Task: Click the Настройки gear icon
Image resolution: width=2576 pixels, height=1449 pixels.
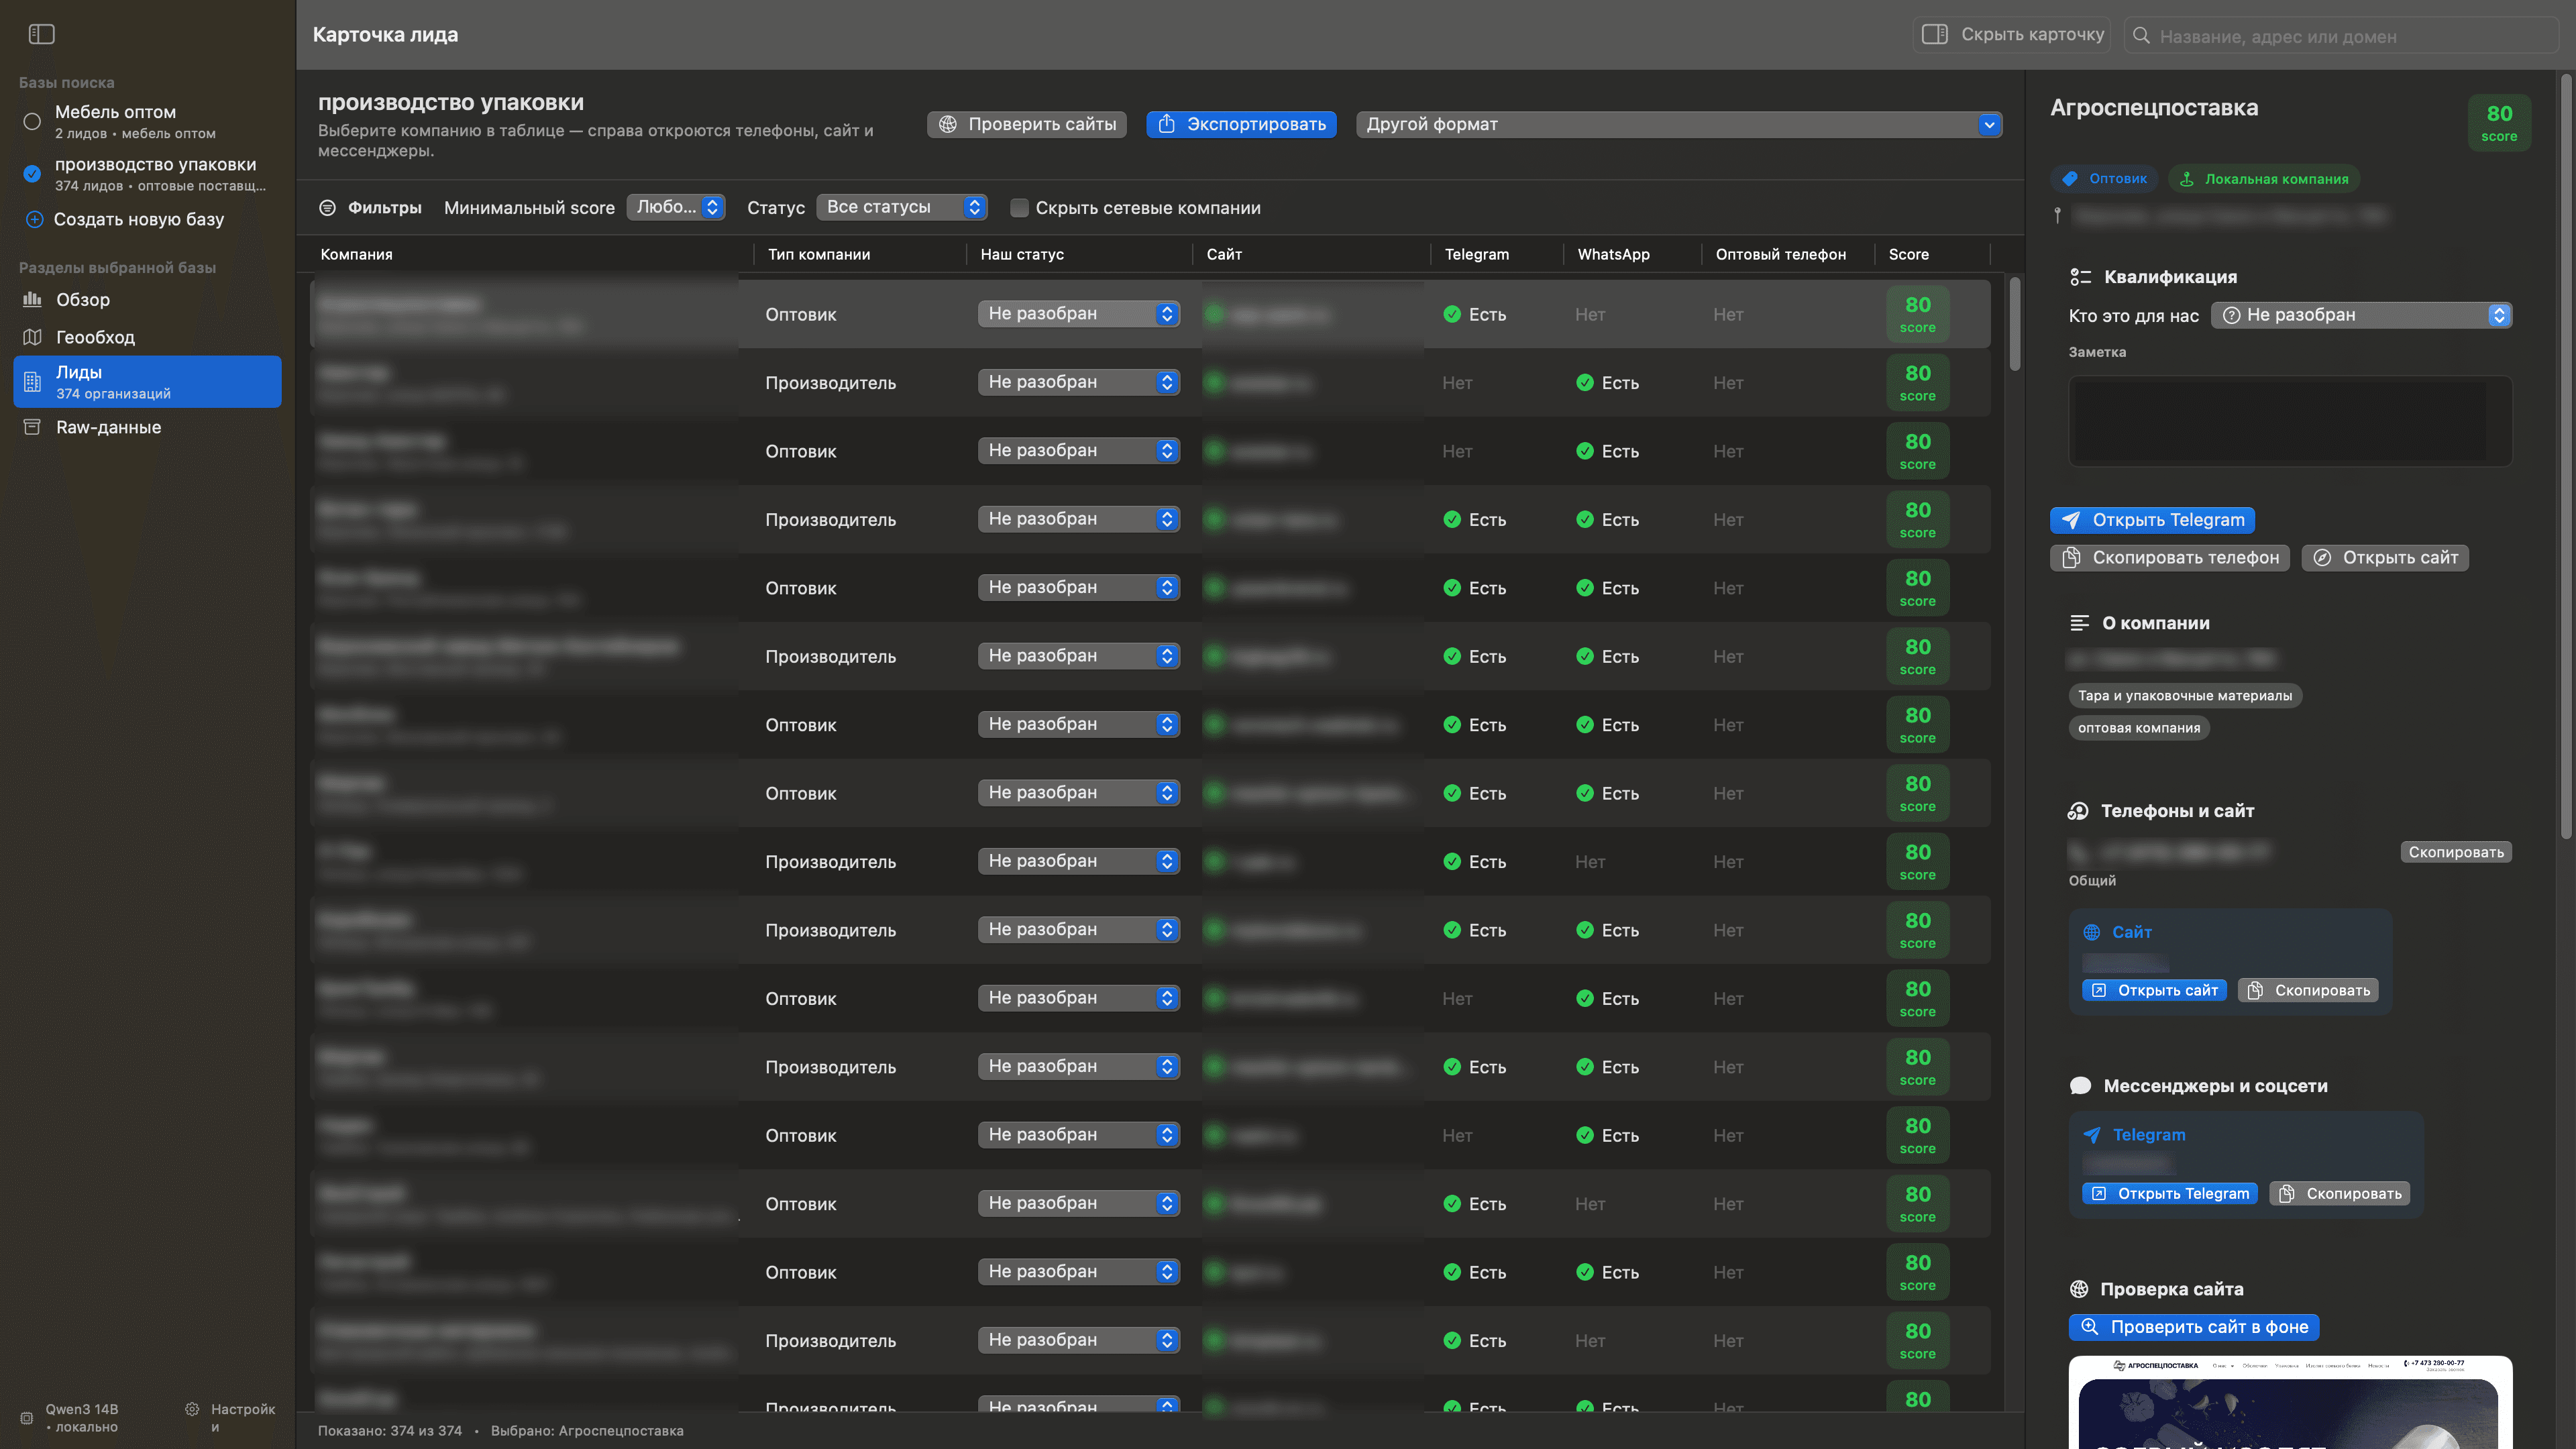Action: 192,1409
